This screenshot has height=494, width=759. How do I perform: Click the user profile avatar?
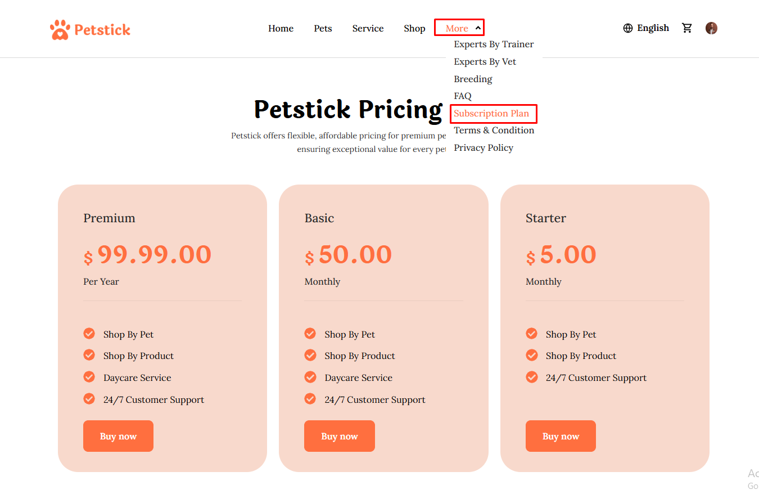pos(711,28)
